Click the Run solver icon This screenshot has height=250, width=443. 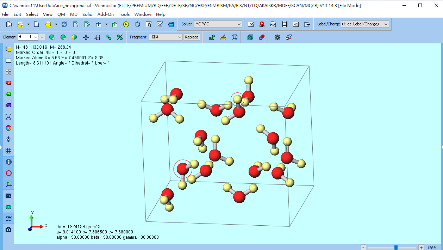click(x=262, y=24)
